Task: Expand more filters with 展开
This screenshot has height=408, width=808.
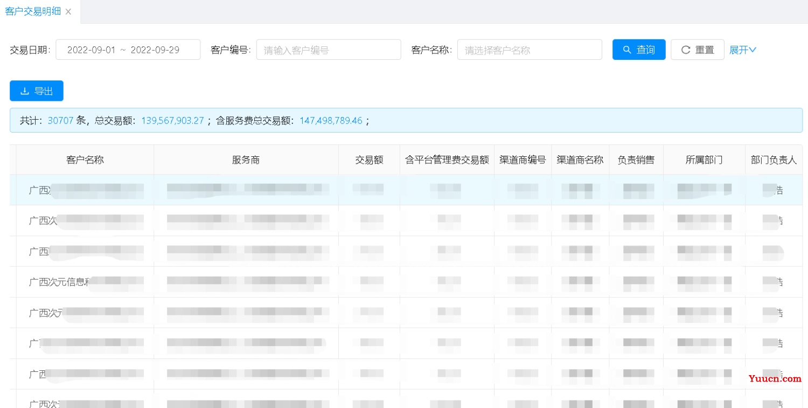Action: pos(743,50)
